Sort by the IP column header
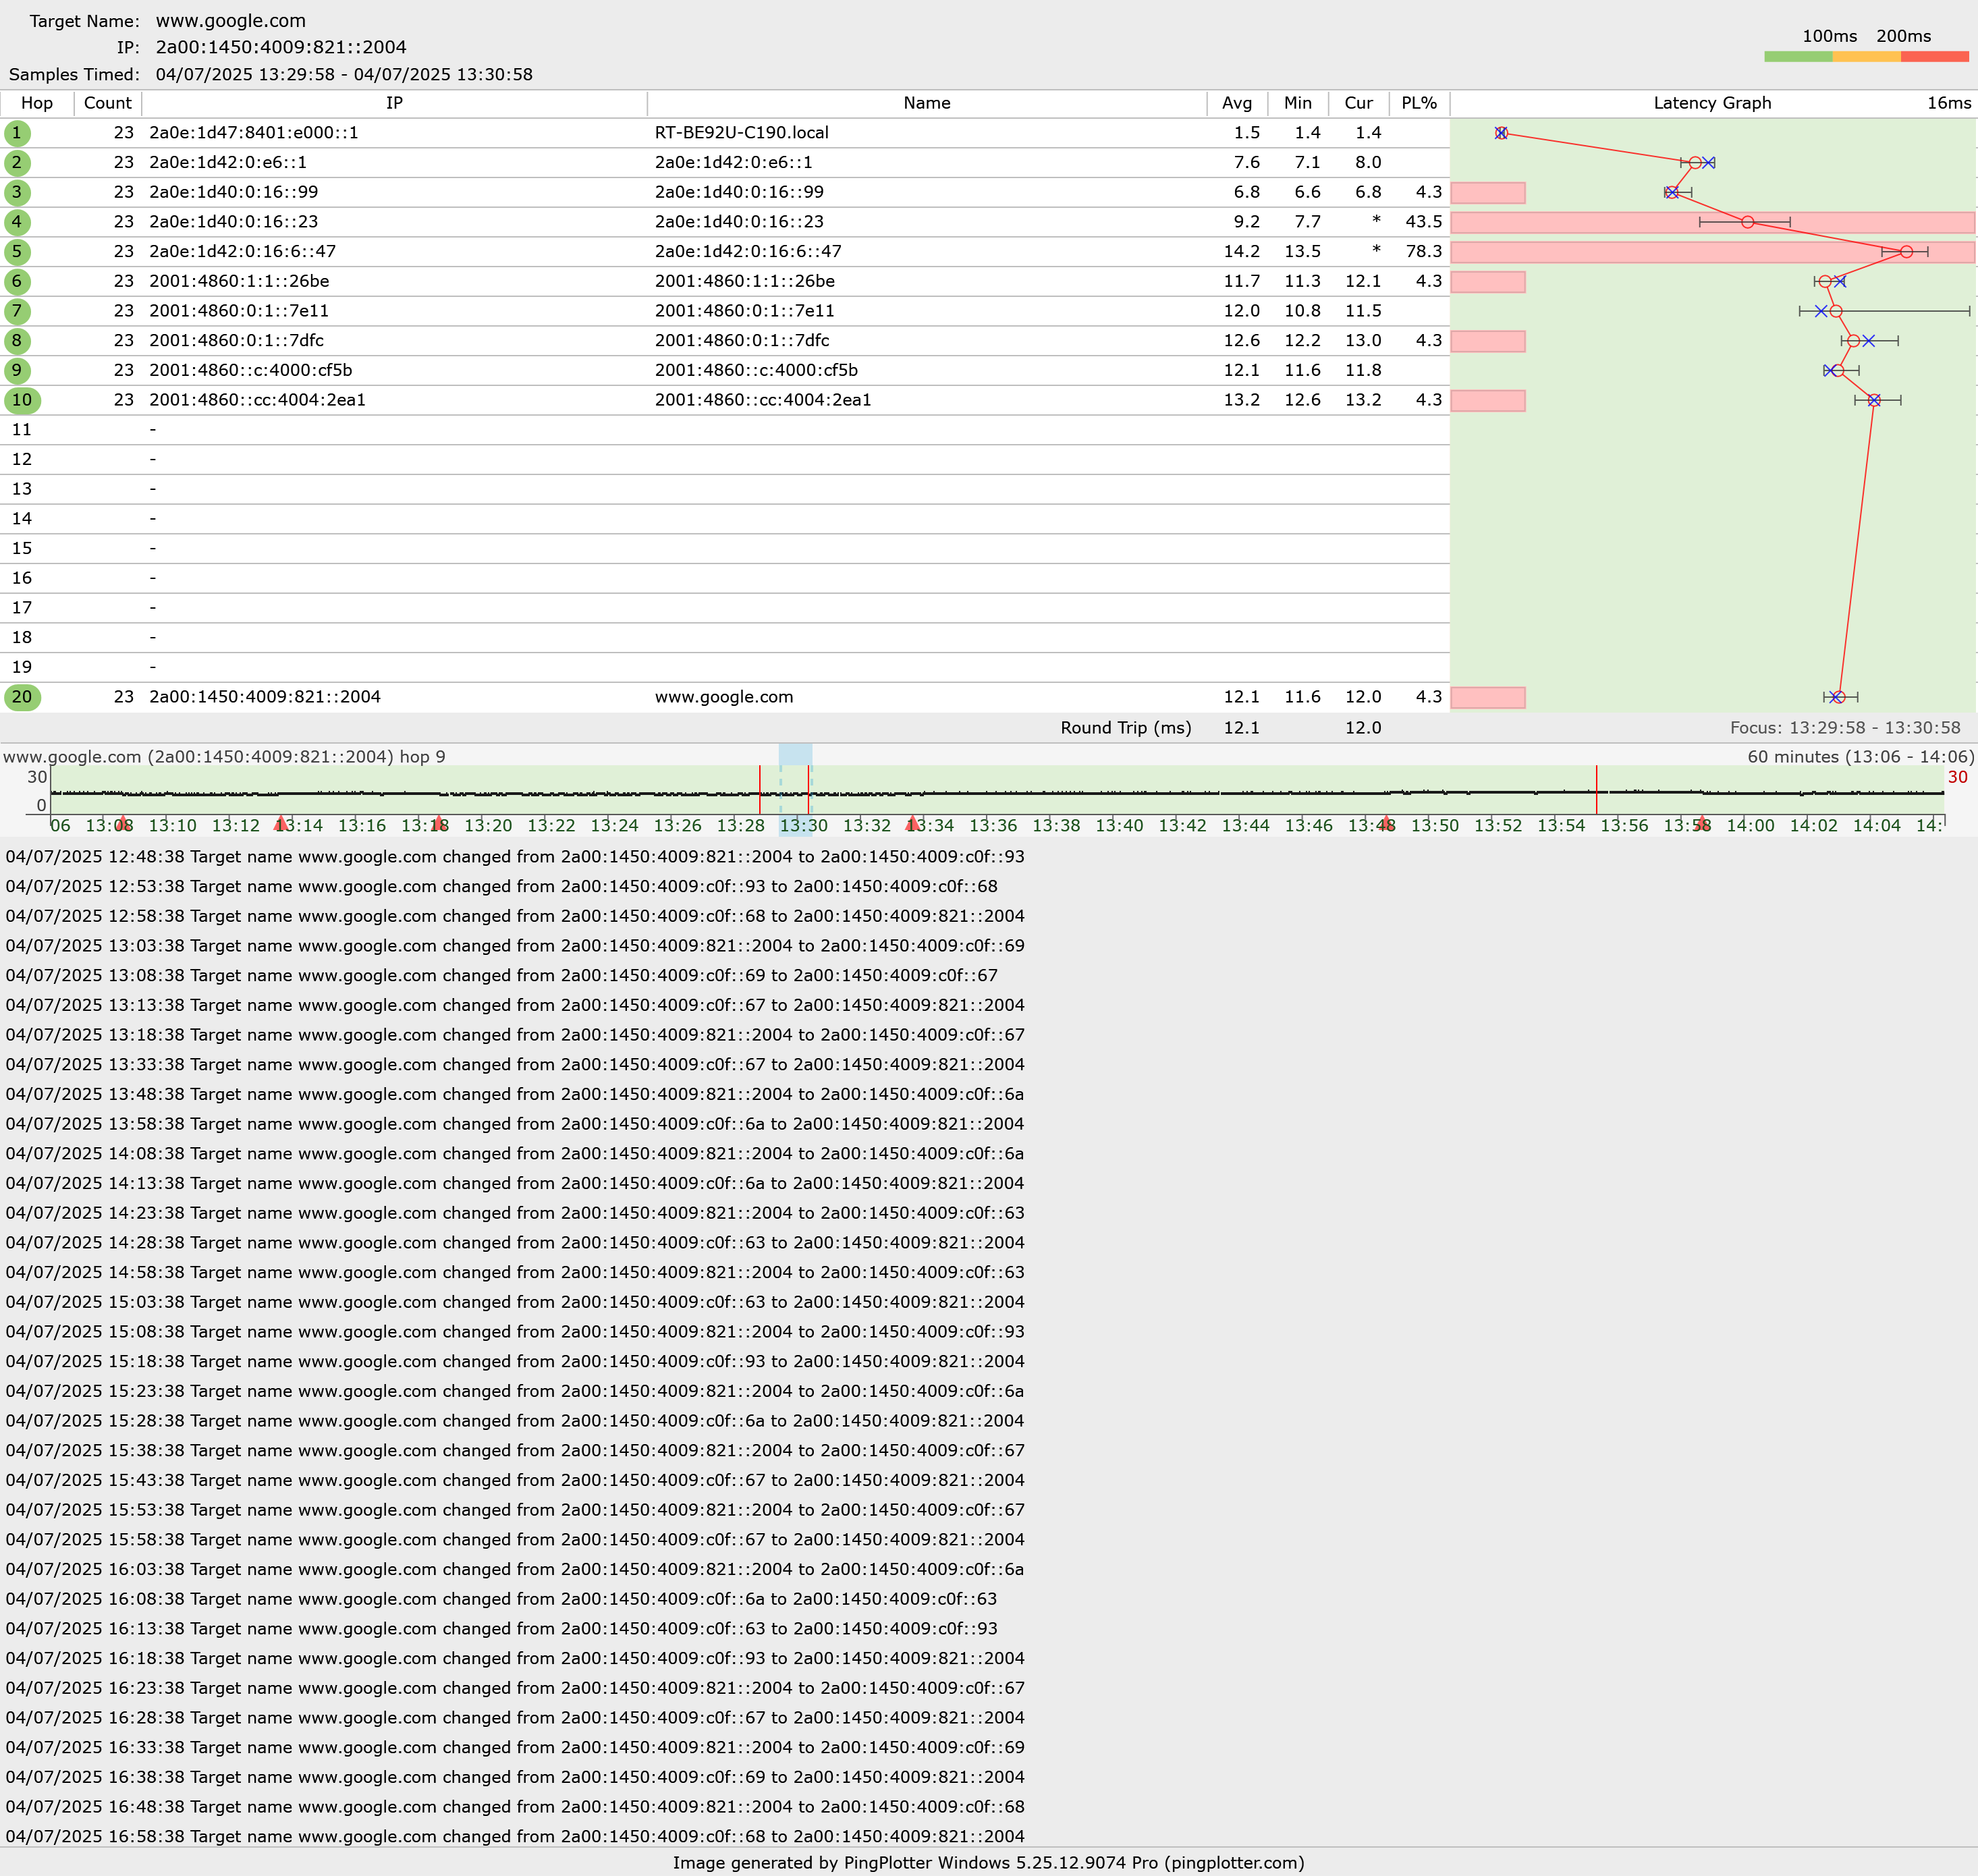The height and width of the screenshot is (1876, 1978). [x=395, y=103]
